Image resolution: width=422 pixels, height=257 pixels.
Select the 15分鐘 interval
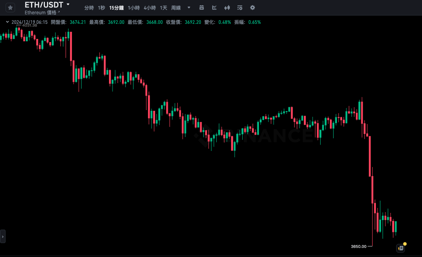(x=116, y=8)
